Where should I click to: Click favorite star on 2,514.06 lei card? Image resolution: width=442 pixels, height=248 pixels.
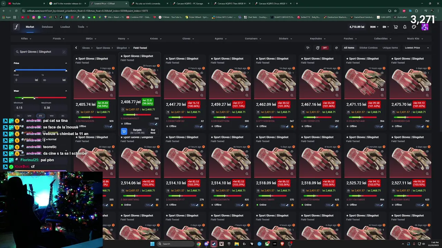(157, 205)
